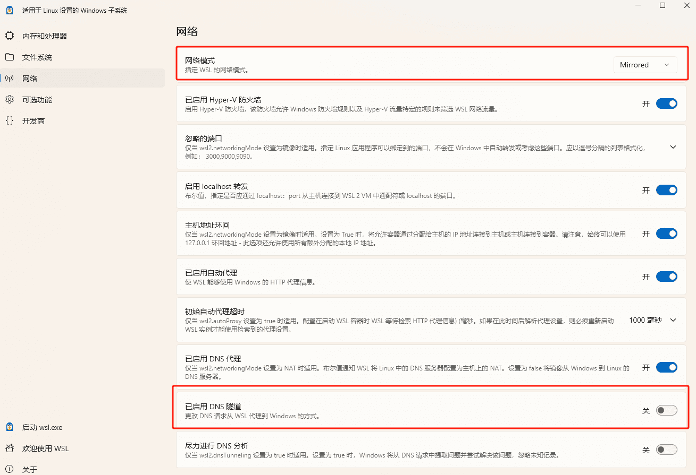
Task: Open the 网络模式 Mirrored dropdown
Action: point(645,65)
